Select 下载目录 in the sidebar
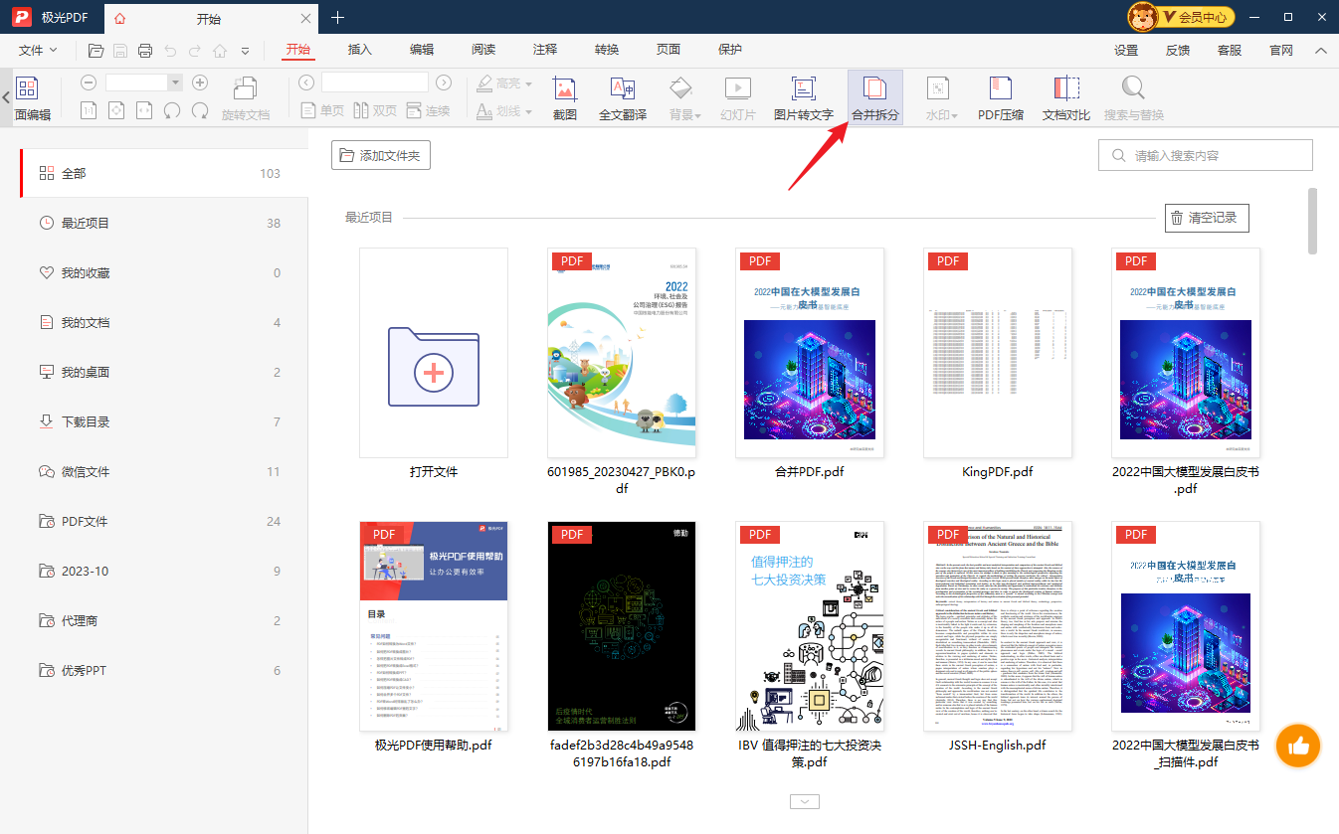The width and height of the screenshot is (1339, 834). 164,421
